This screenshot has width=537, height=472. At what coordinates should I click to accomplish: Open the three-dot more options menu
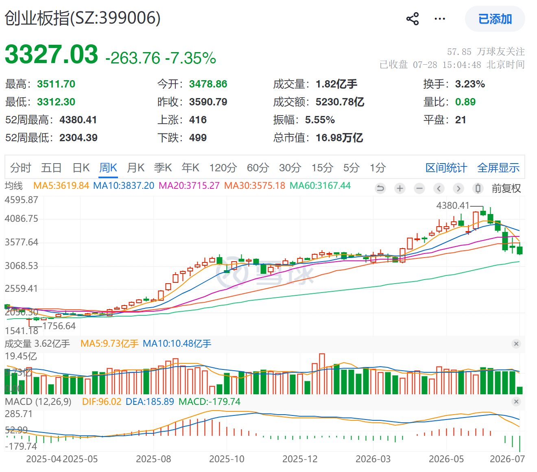pyautogui.click(x=440, y=19)
